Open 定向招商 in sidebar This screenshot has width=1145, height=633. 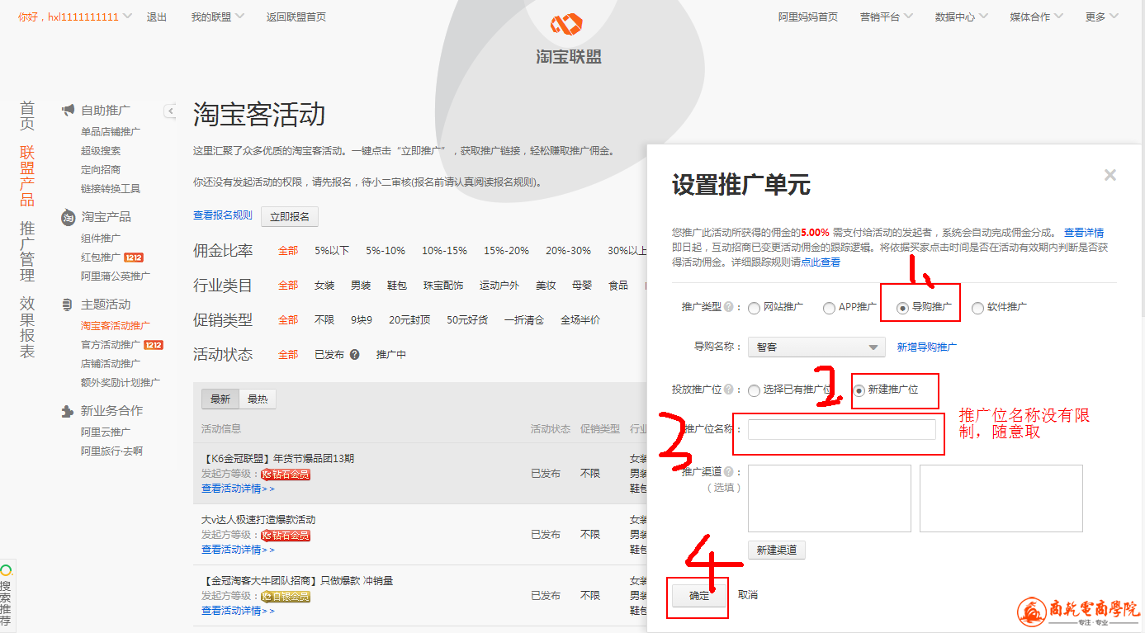[101, 169]
